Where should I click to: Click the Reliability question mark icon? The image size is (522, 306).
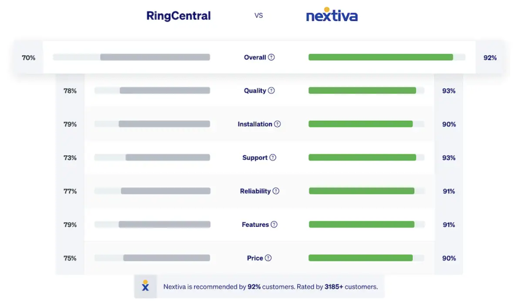pos(276,191)
